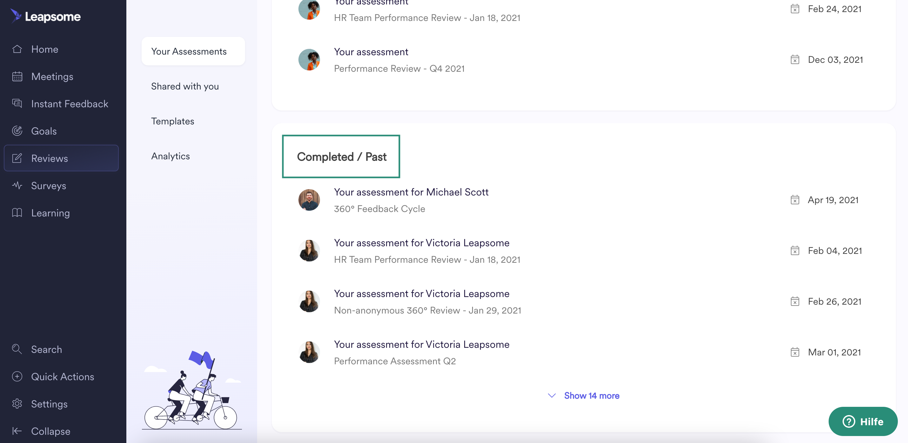
Task: Click avatar in Performance Review Q4 2021 row
Action: 309,60
